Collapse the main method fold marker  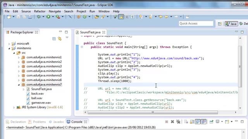point(82,47)
